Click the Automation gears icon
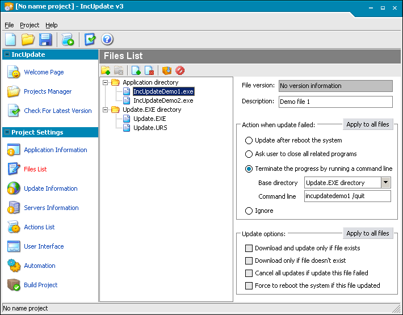403x315 pixels. pos(14,266)
